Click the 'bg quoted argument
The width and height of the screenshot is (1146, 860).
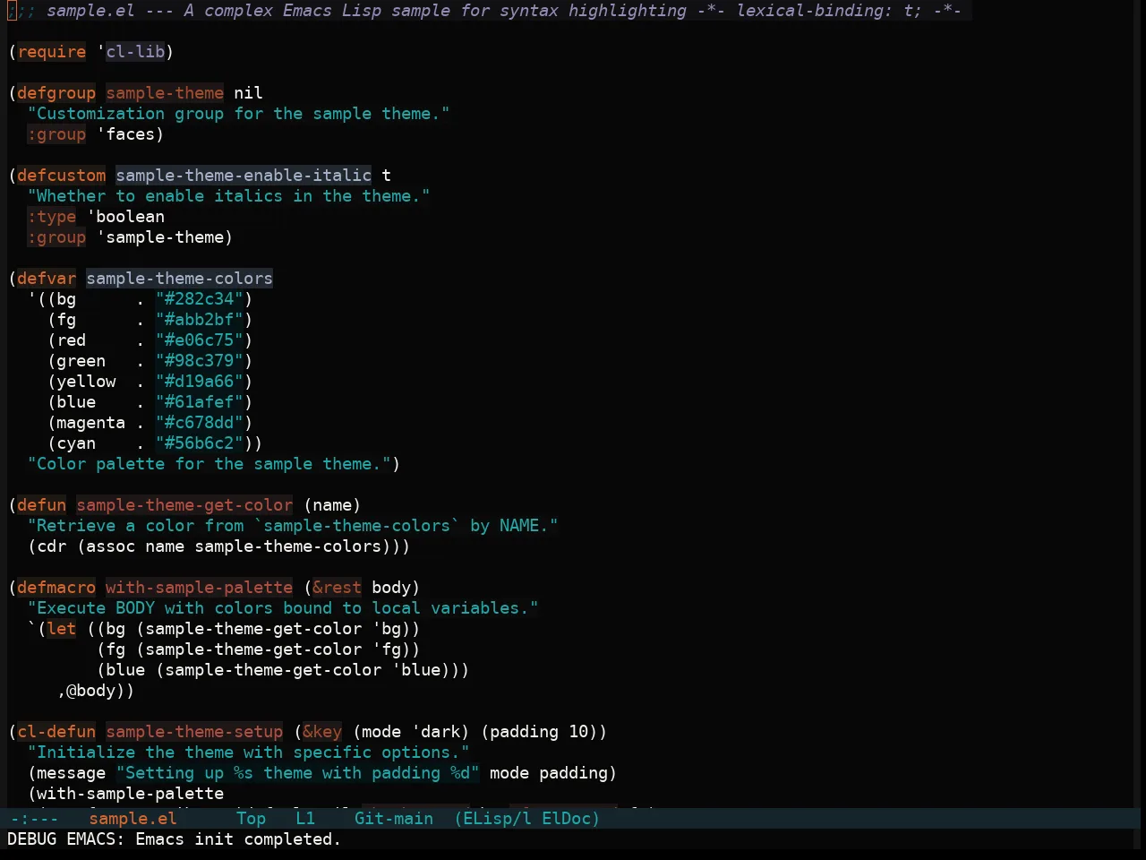(387, 629)
